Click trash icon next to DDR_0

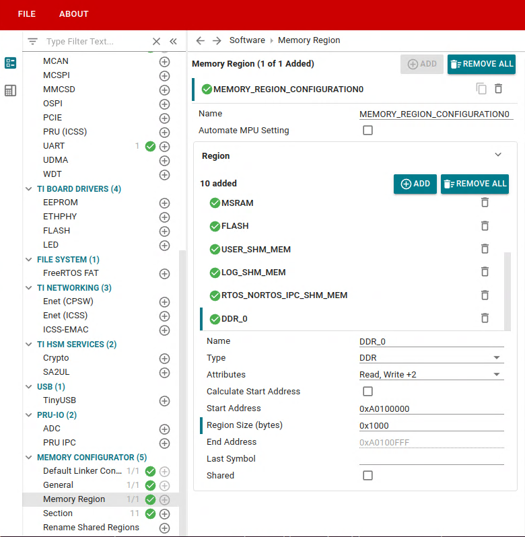coord(485,318)
